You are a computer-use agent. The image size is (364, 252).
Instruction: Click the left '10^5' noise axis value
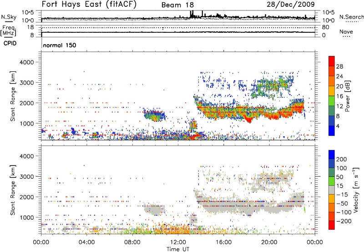pos(28,13)
